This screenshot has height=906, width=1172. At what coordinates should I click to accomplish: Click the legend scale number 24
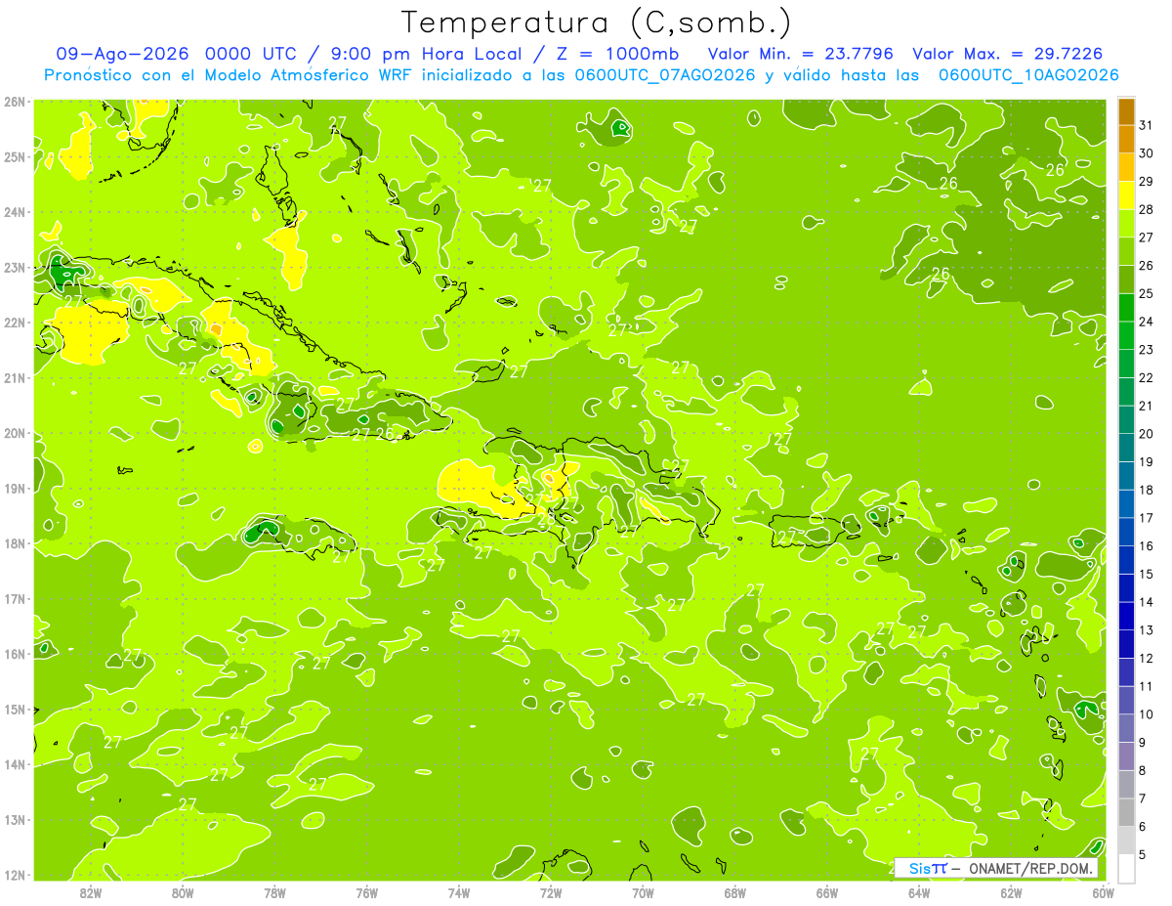[x=1147, y=322]
